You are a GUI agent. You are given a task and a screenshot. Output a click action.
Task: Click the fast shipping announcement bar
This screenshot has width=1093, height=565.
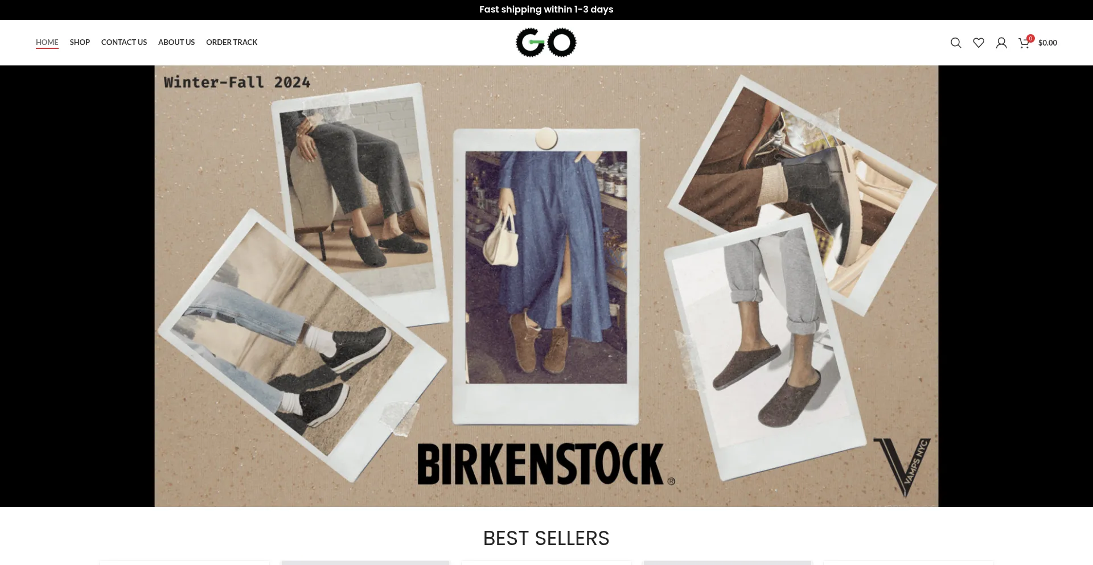(546, 10)
